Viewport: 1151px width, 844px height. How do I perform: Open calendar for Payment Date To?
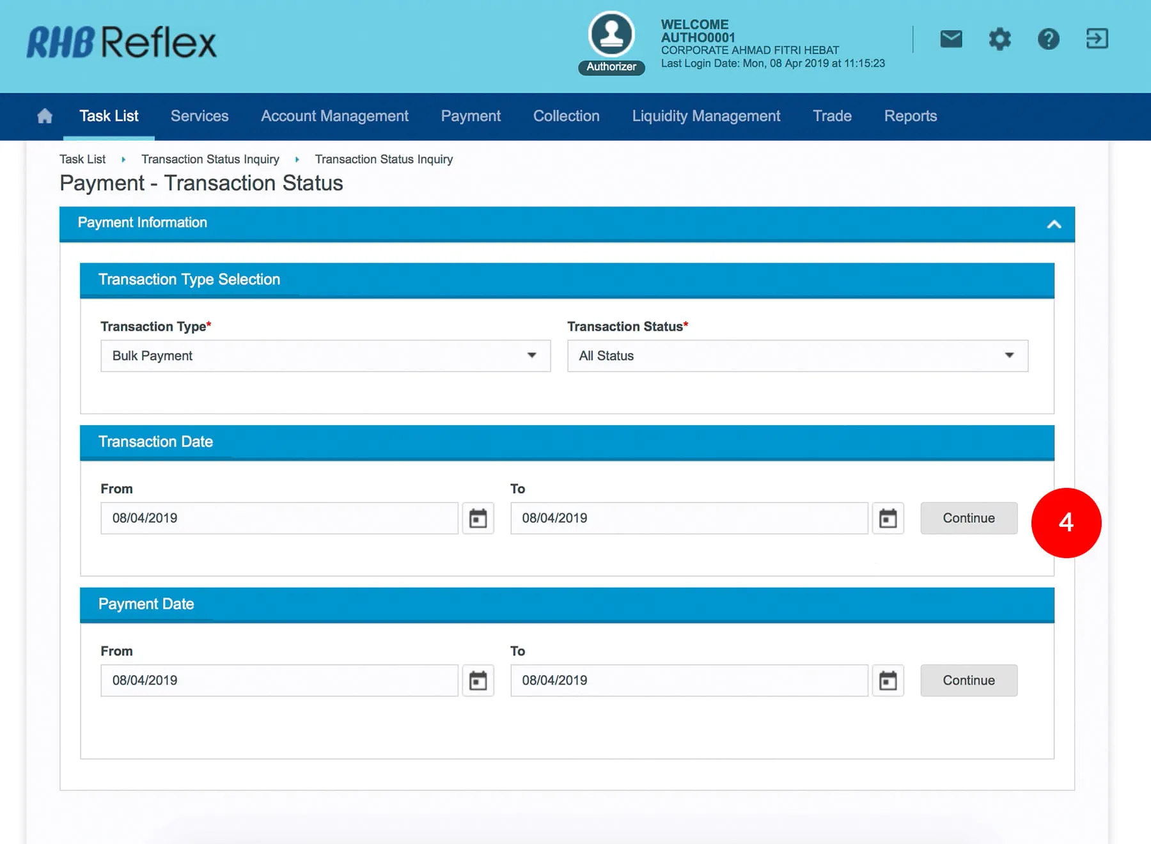coord(888,680)
